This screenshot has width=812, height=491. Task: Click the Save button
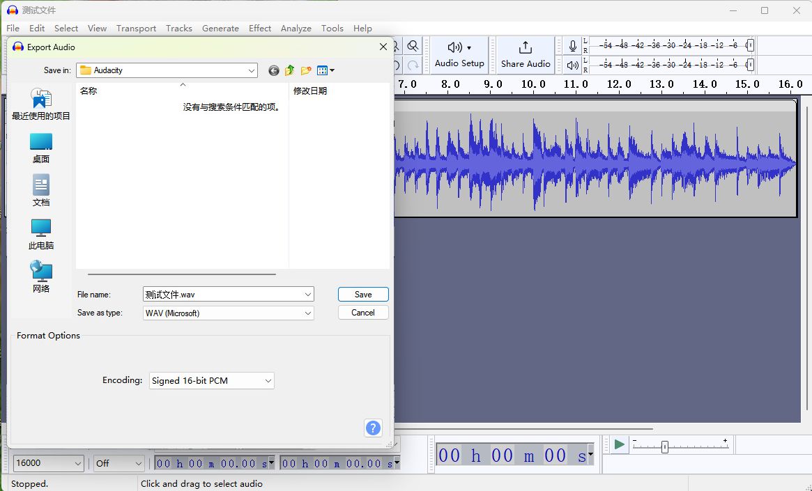click(x=363, y=295)
